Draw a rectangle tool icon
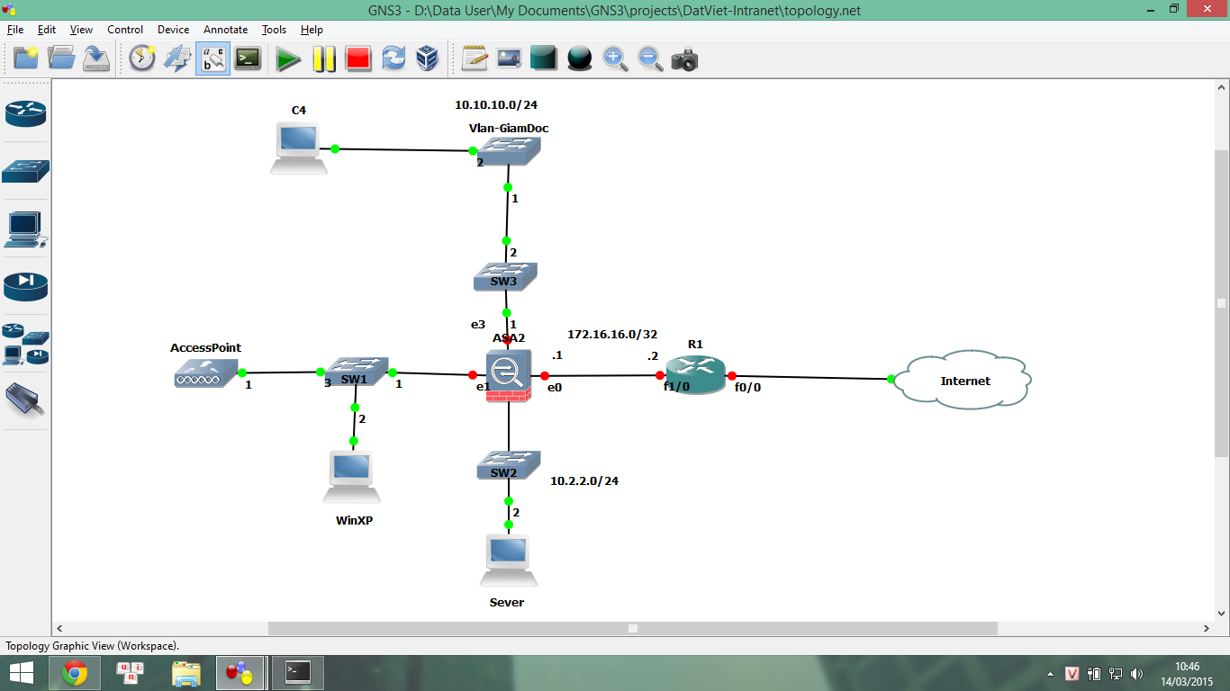 tap(544, 59)
